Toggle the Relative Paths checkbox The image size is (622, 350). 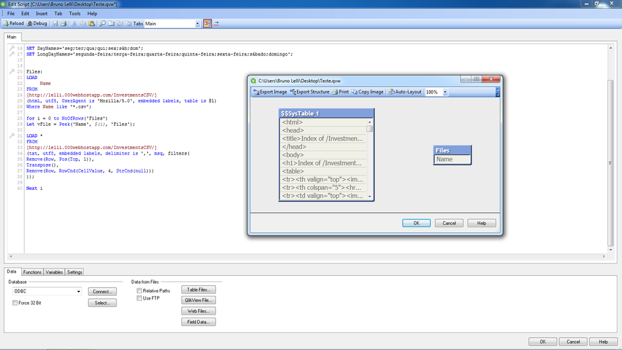click(139, 291)
